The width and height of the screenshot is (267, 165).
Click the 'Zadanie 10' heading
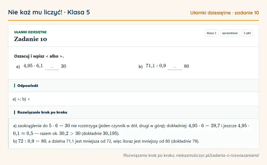30,39
